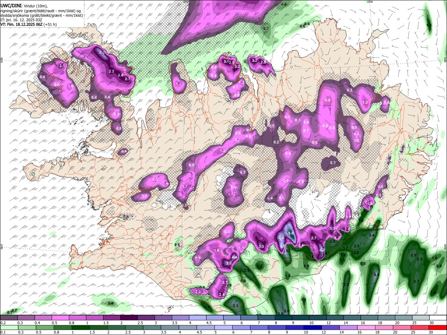This screenshot has height=335, width=447.
Task: Select the lavender 14 swatch in rain legend
Action: click(348, 328)
